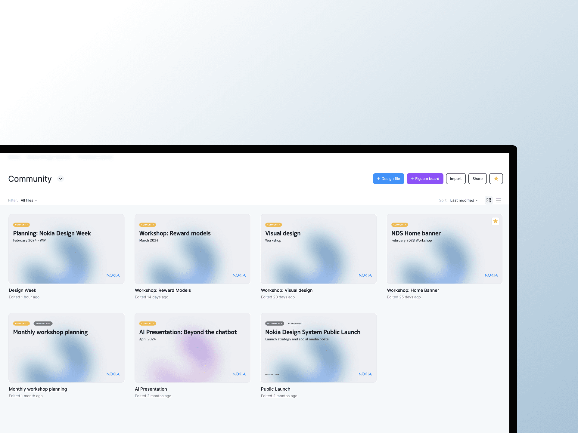The image size is (578, 433).
Task: Click the Internal File badge on Monthly workshop card
Action: click(43, 323)
